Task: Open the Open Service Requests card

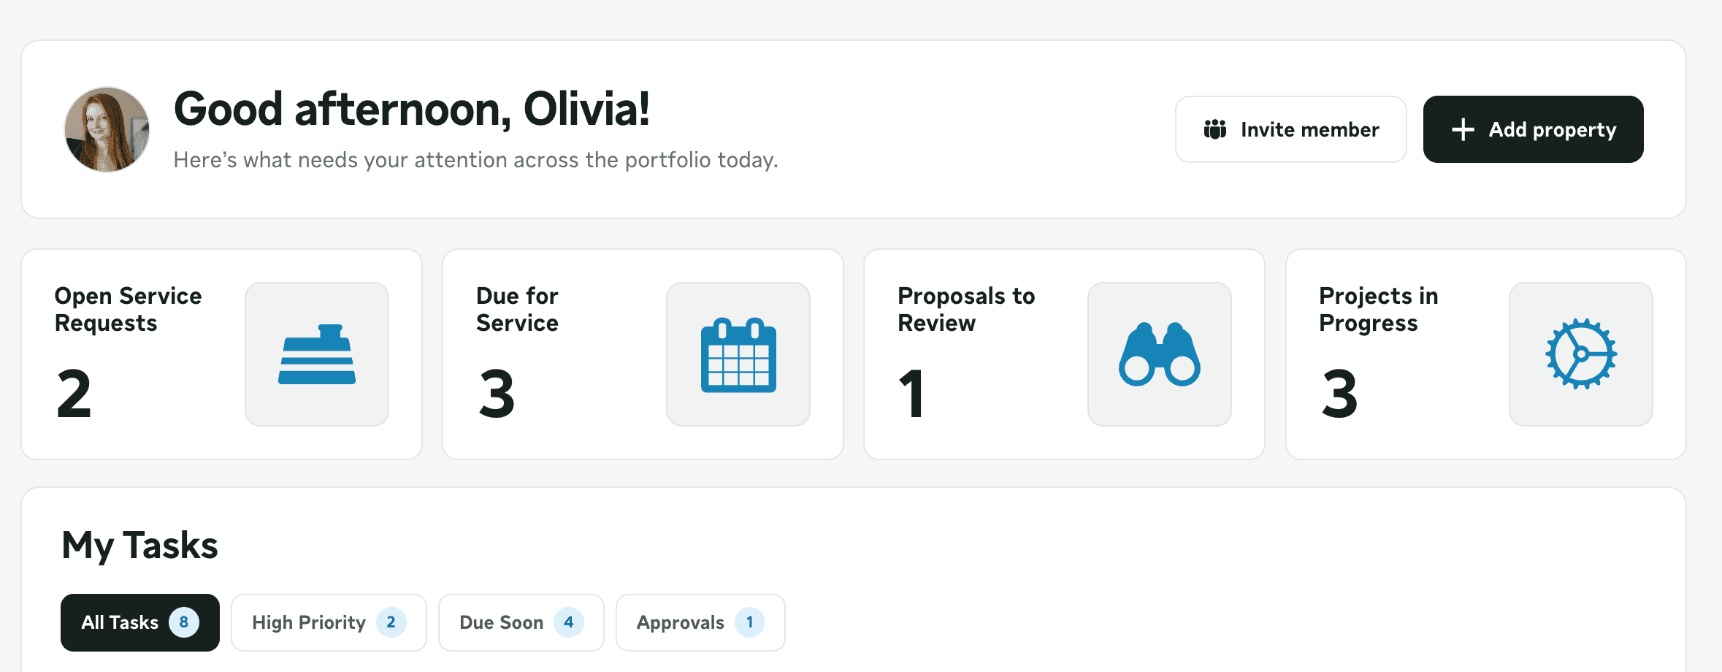Action: click(x=222, y=354)
